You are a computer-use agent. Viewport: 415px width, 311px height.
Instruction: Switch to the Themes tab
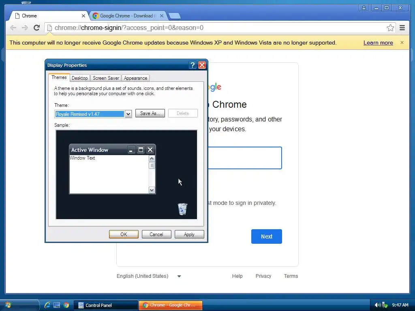click(59, 77)
